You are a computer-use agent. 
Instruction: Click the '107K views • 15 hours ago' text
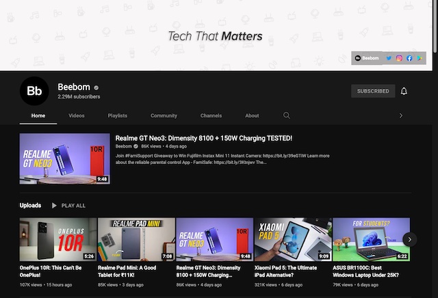[x=46, y=285]
